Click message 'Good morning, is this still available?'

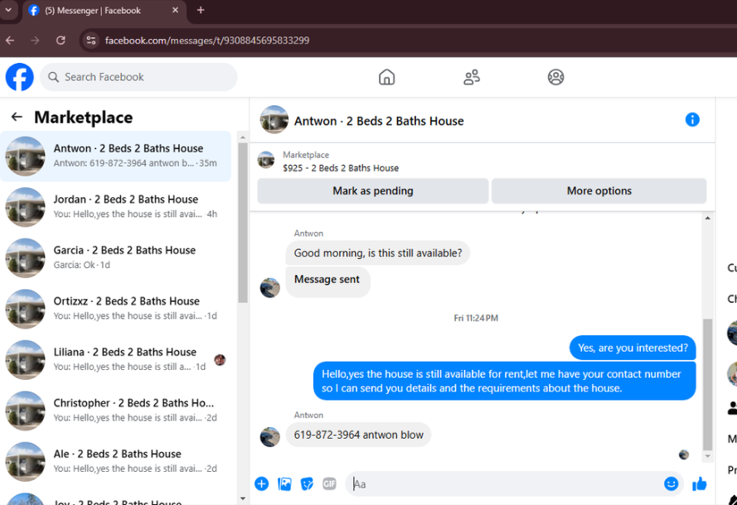click(x=377, y=253)
